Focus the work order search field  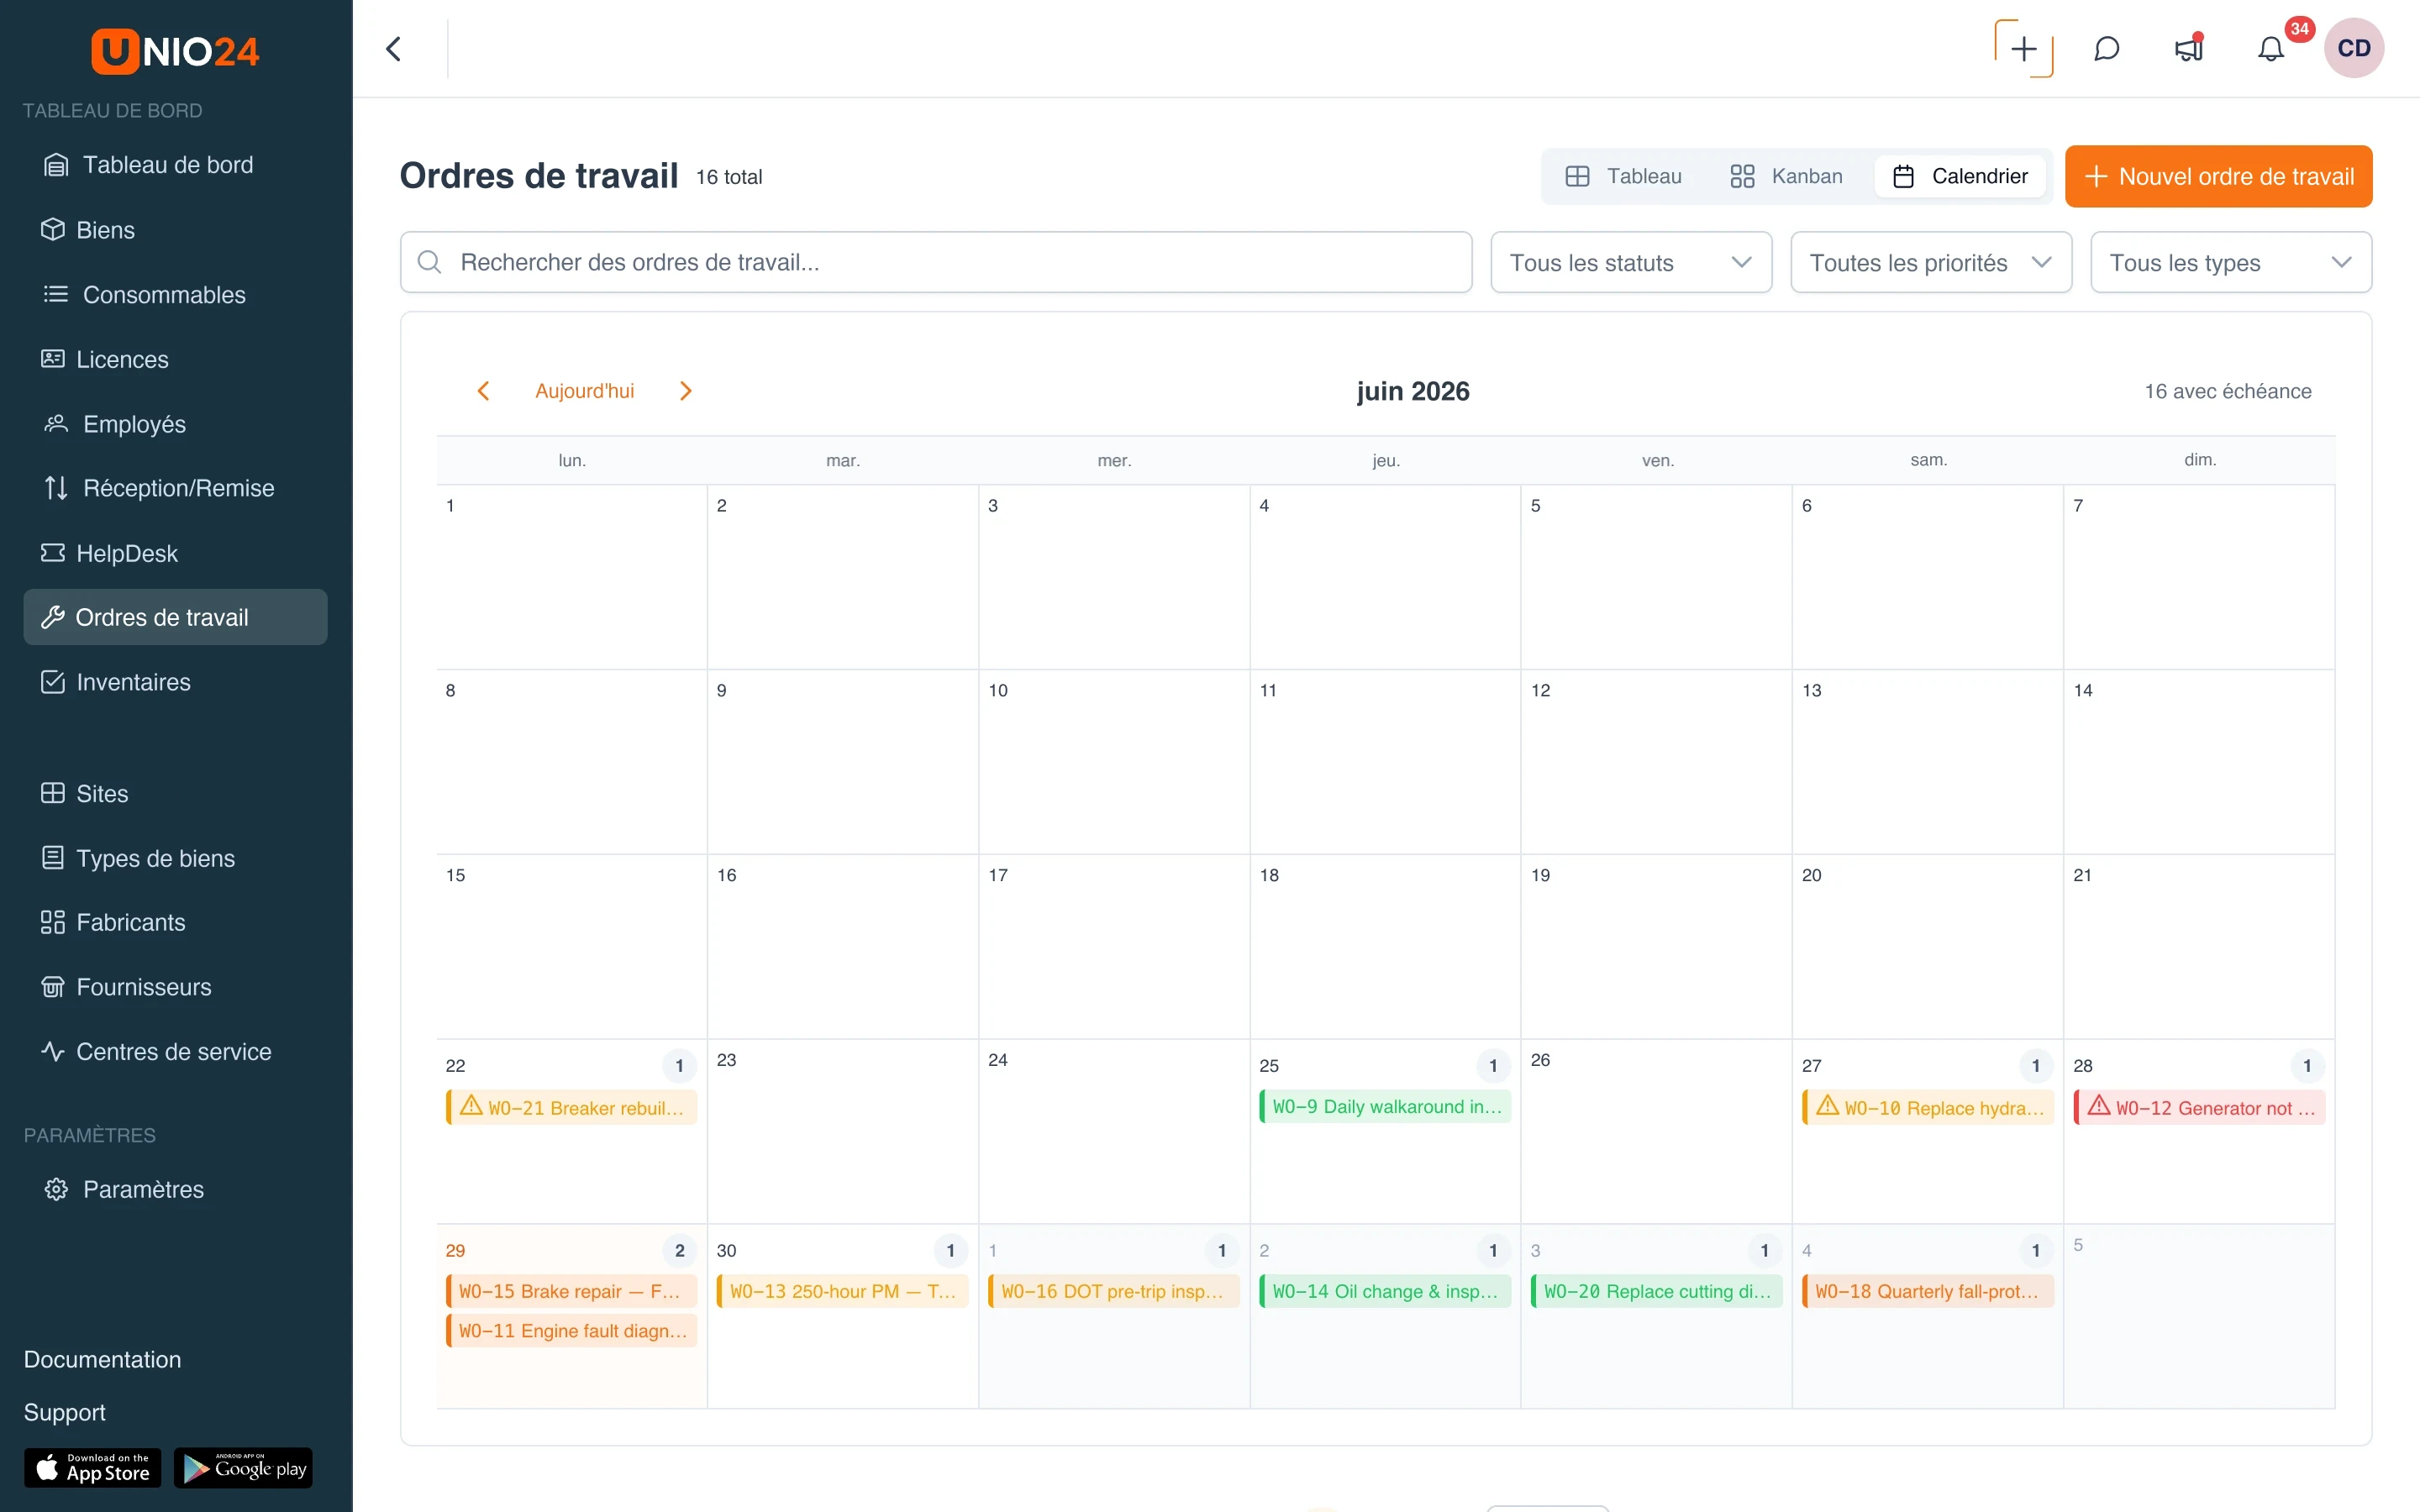point(936,262)
